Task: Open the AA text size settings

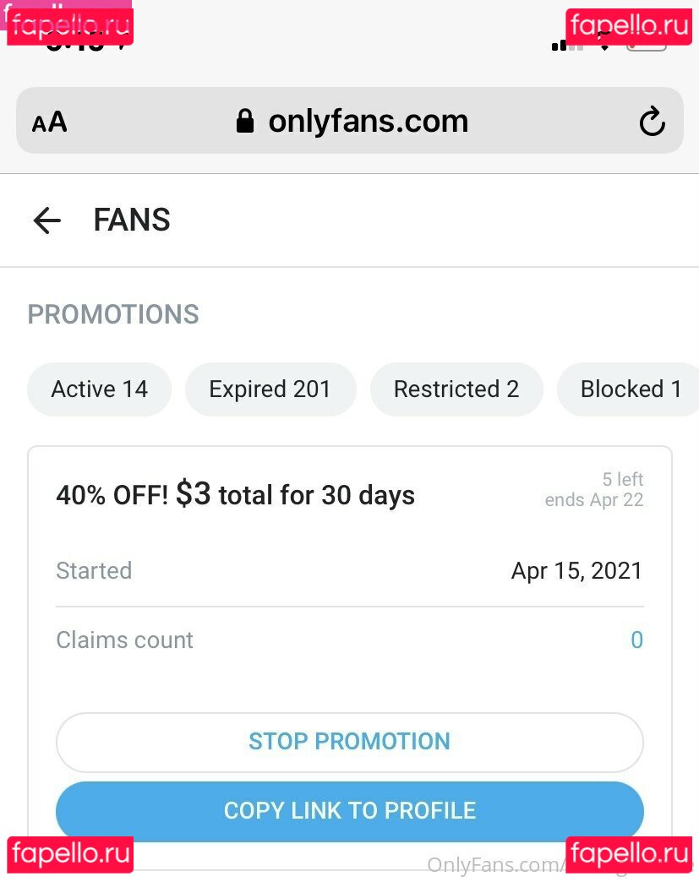Action: pyautogui.click(x=48, y=121)
